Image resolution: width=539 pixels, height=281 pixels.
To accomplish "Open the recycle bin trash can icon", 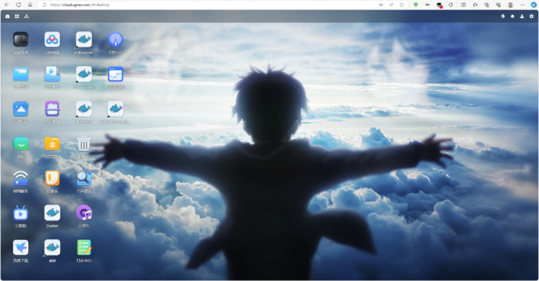I will (84, 143).
